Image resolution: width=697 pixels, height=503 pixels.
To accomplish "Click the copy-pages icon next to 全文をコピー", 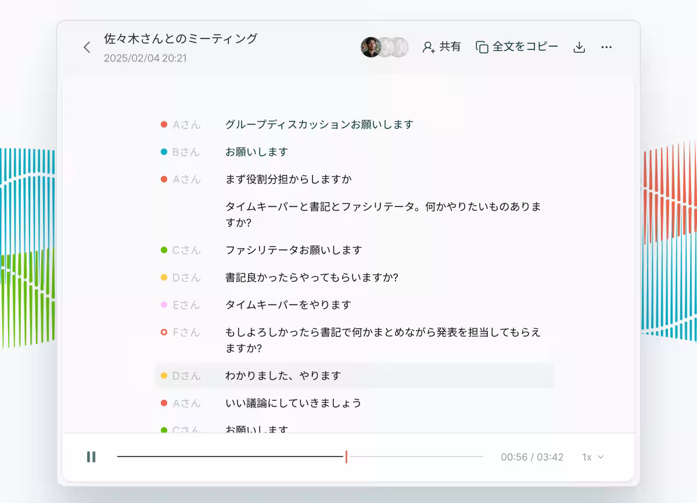I will pyautogui.click(x=482, y=47).
